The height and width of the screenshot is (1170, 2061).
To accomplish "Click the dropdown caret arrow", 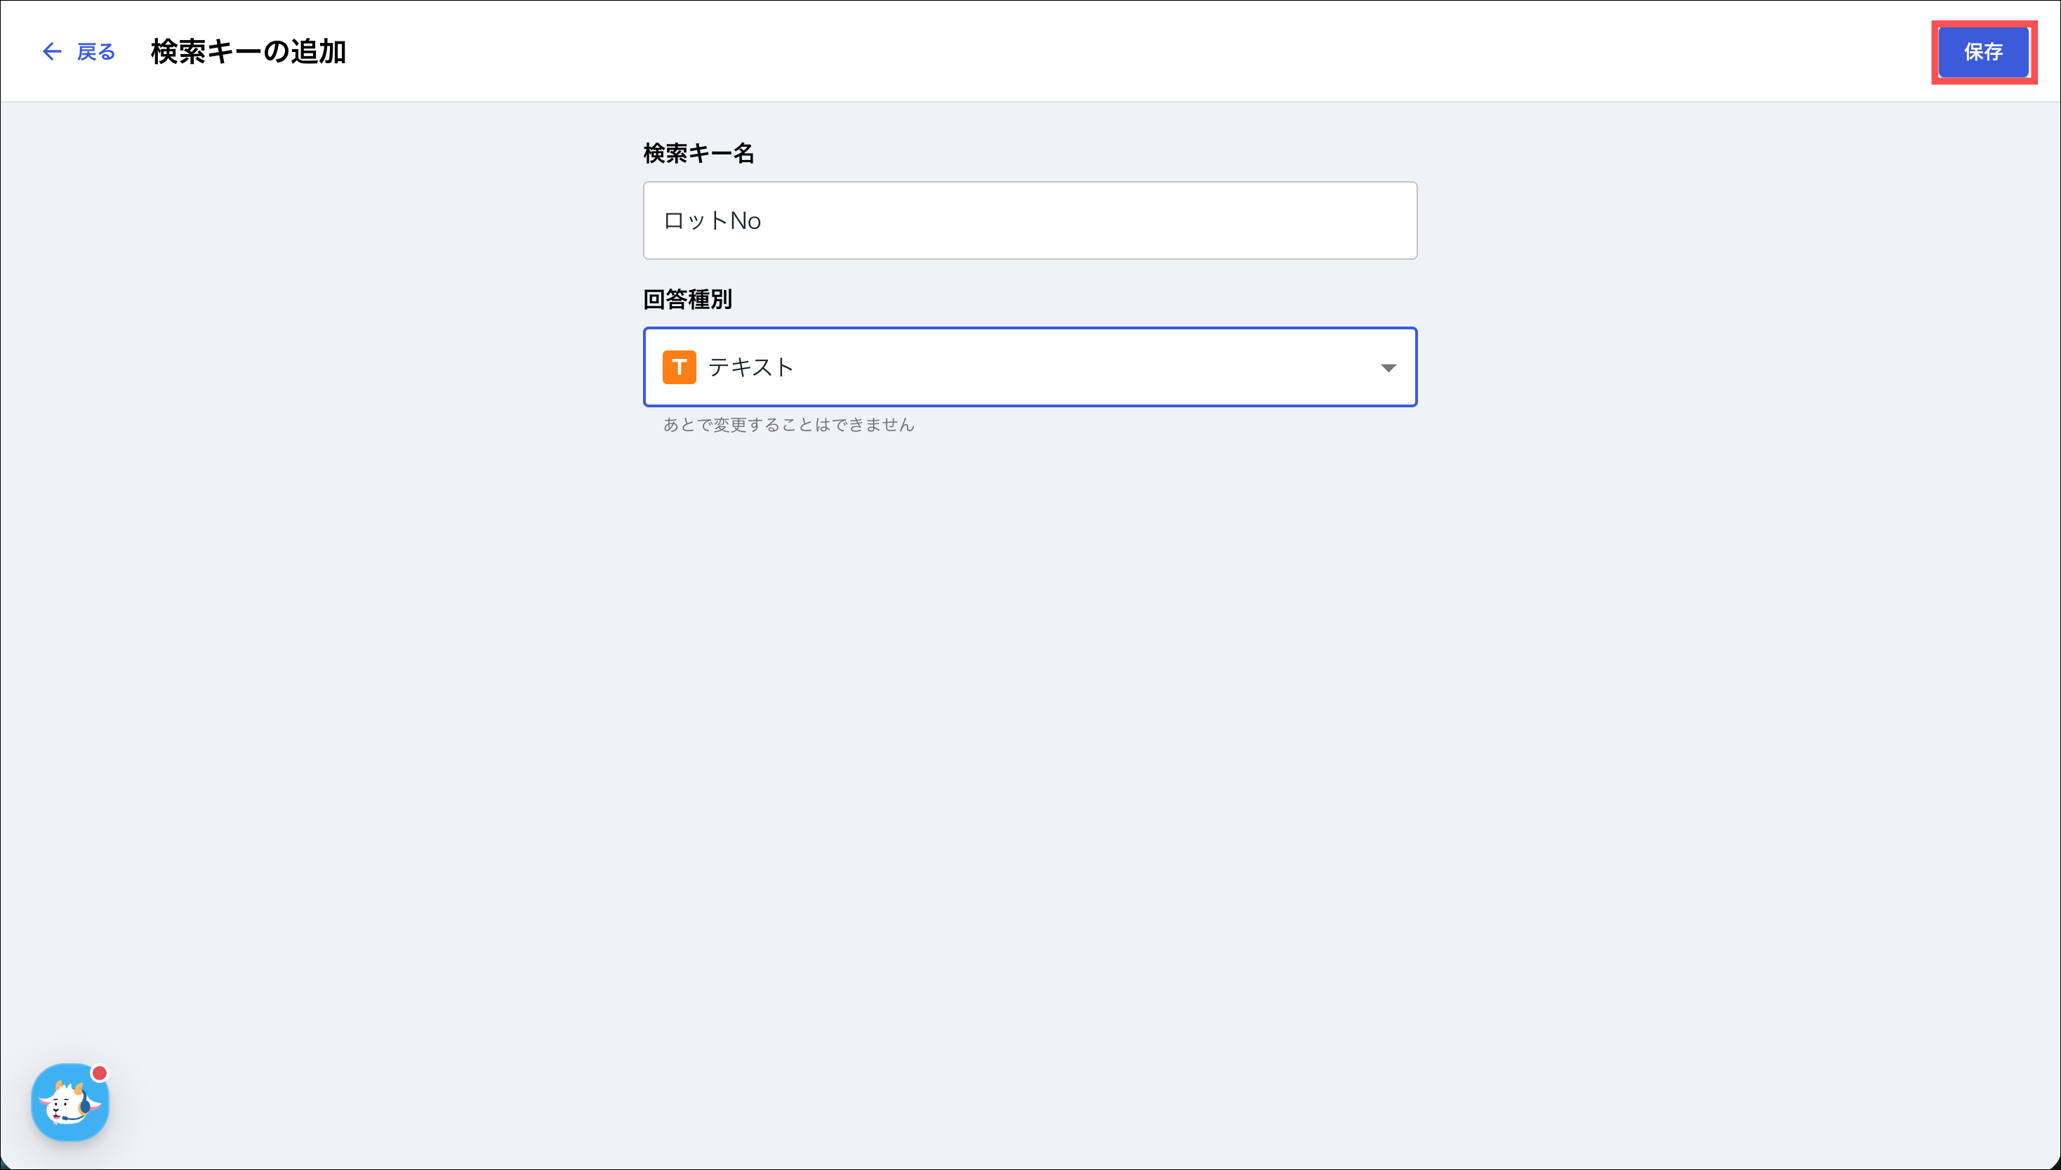I will (1387, 367).
